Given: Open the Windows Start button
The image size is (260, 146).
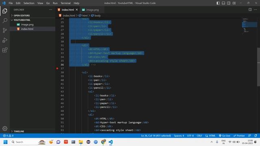Looking at the screenshot, I should point(5,142).
